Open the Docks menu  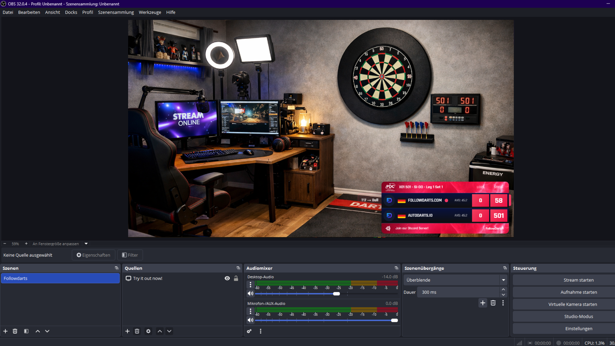pyautogui.click(x=71, y=12)
